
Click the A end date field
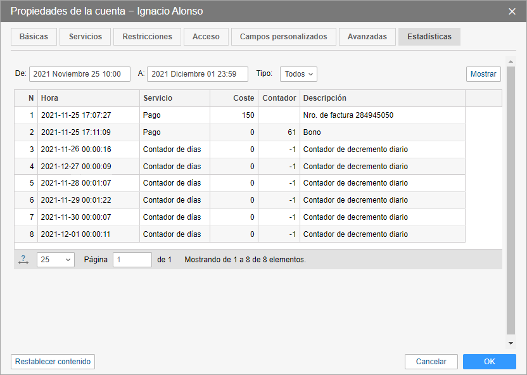(197, 74)
